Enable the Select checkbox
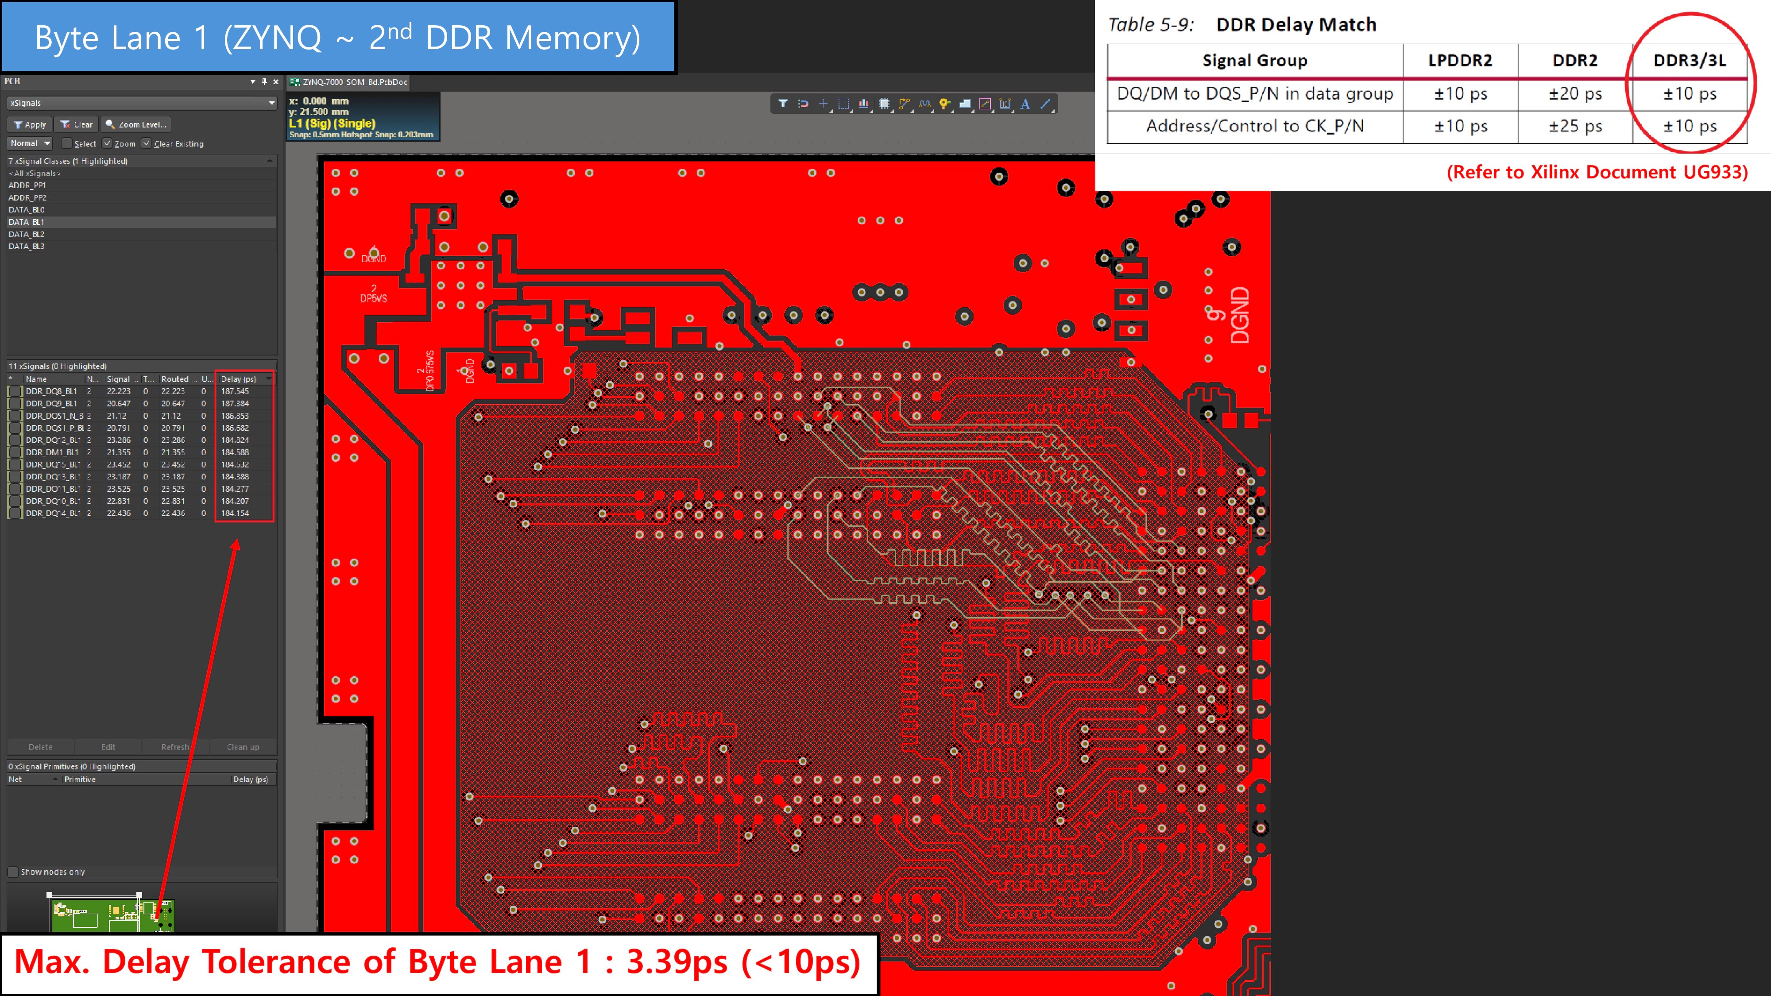This screenshot has height=996, width=1771. tap(67, 143)
